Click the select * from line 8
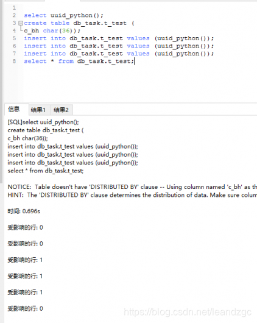Viewport: 257px width, 323px height. [79, 61]
